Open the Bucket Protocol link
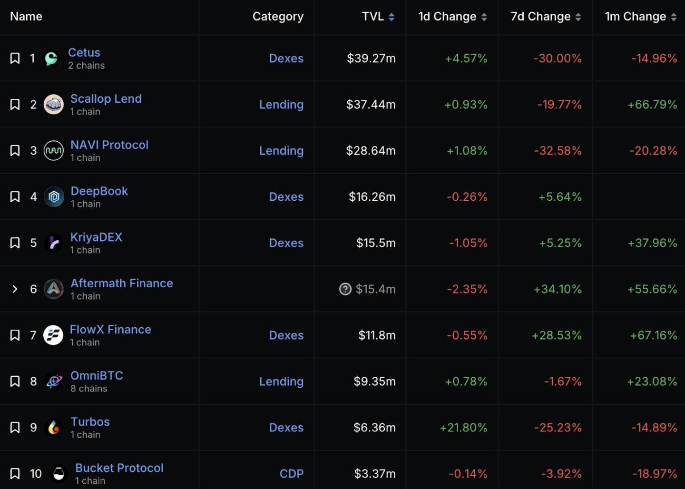Image resolution: width=685 pixels, height=489 pixels. point(119,468)
